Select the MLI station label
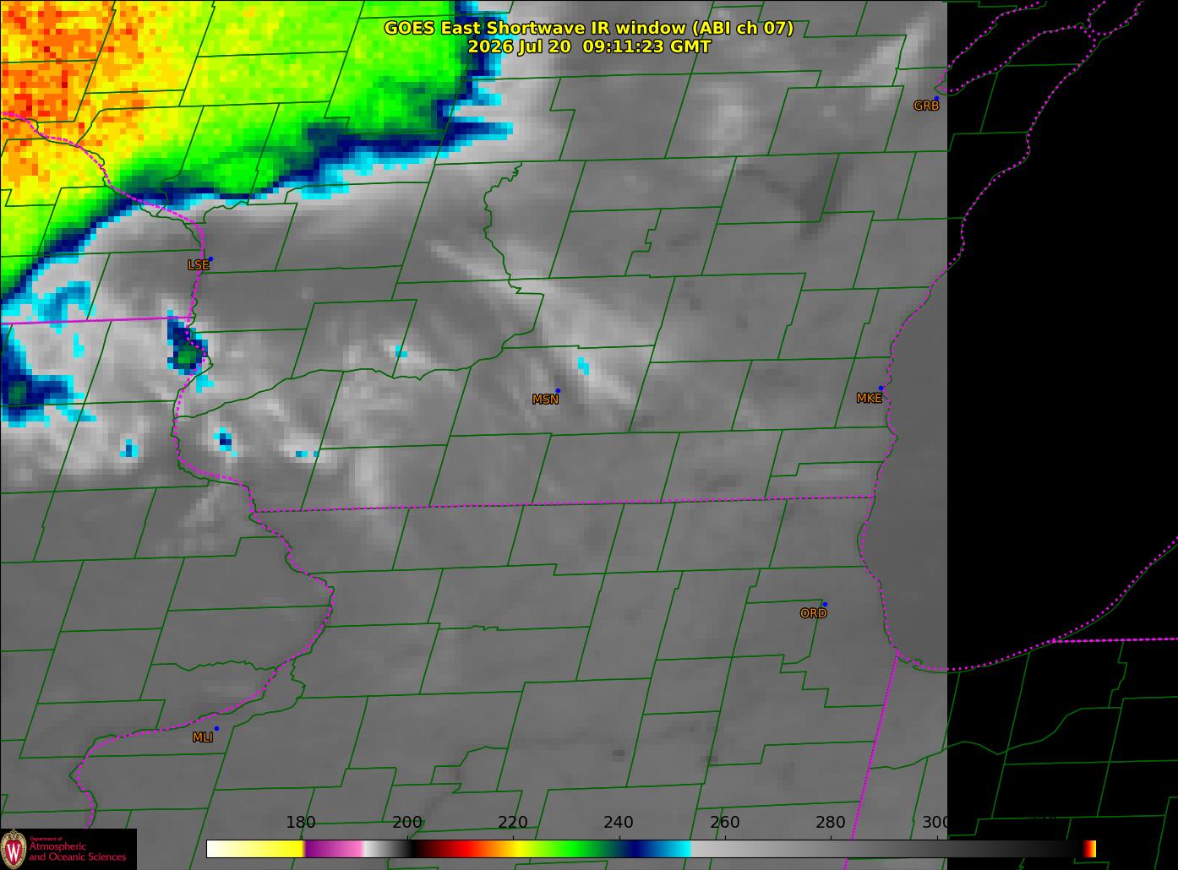This screenshot has height=870, width=1178. click(x=203, y=737)
